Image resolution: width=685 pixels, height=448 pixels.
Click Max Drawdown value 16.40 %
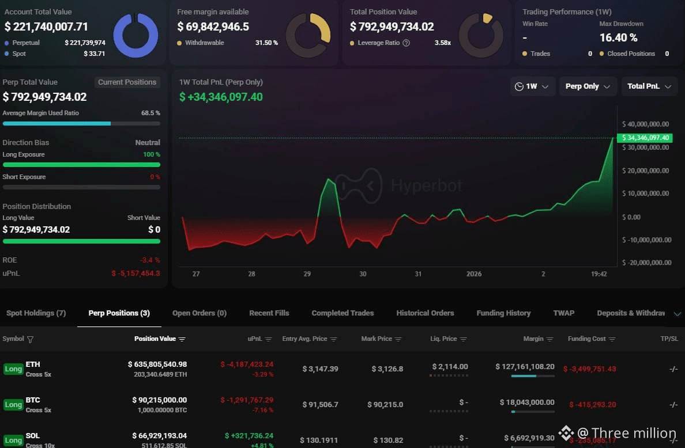pos(619,38)
